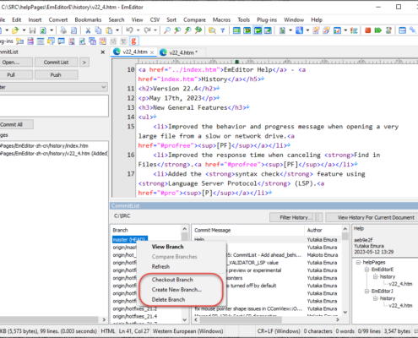Click the Paste clipboard icon
Viewport: 418px width, 338px height.
109,30
